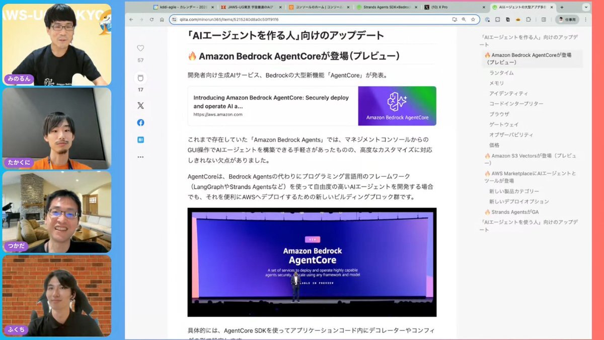Close the kddi-agile calendar tab
This screenshot has width=604, height=340.
click(212, 7)
